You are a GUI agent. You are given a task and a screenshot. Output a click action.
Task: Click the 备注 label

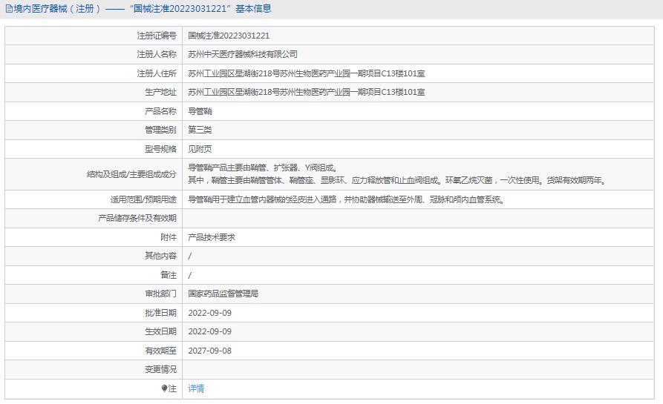[169, 275]
